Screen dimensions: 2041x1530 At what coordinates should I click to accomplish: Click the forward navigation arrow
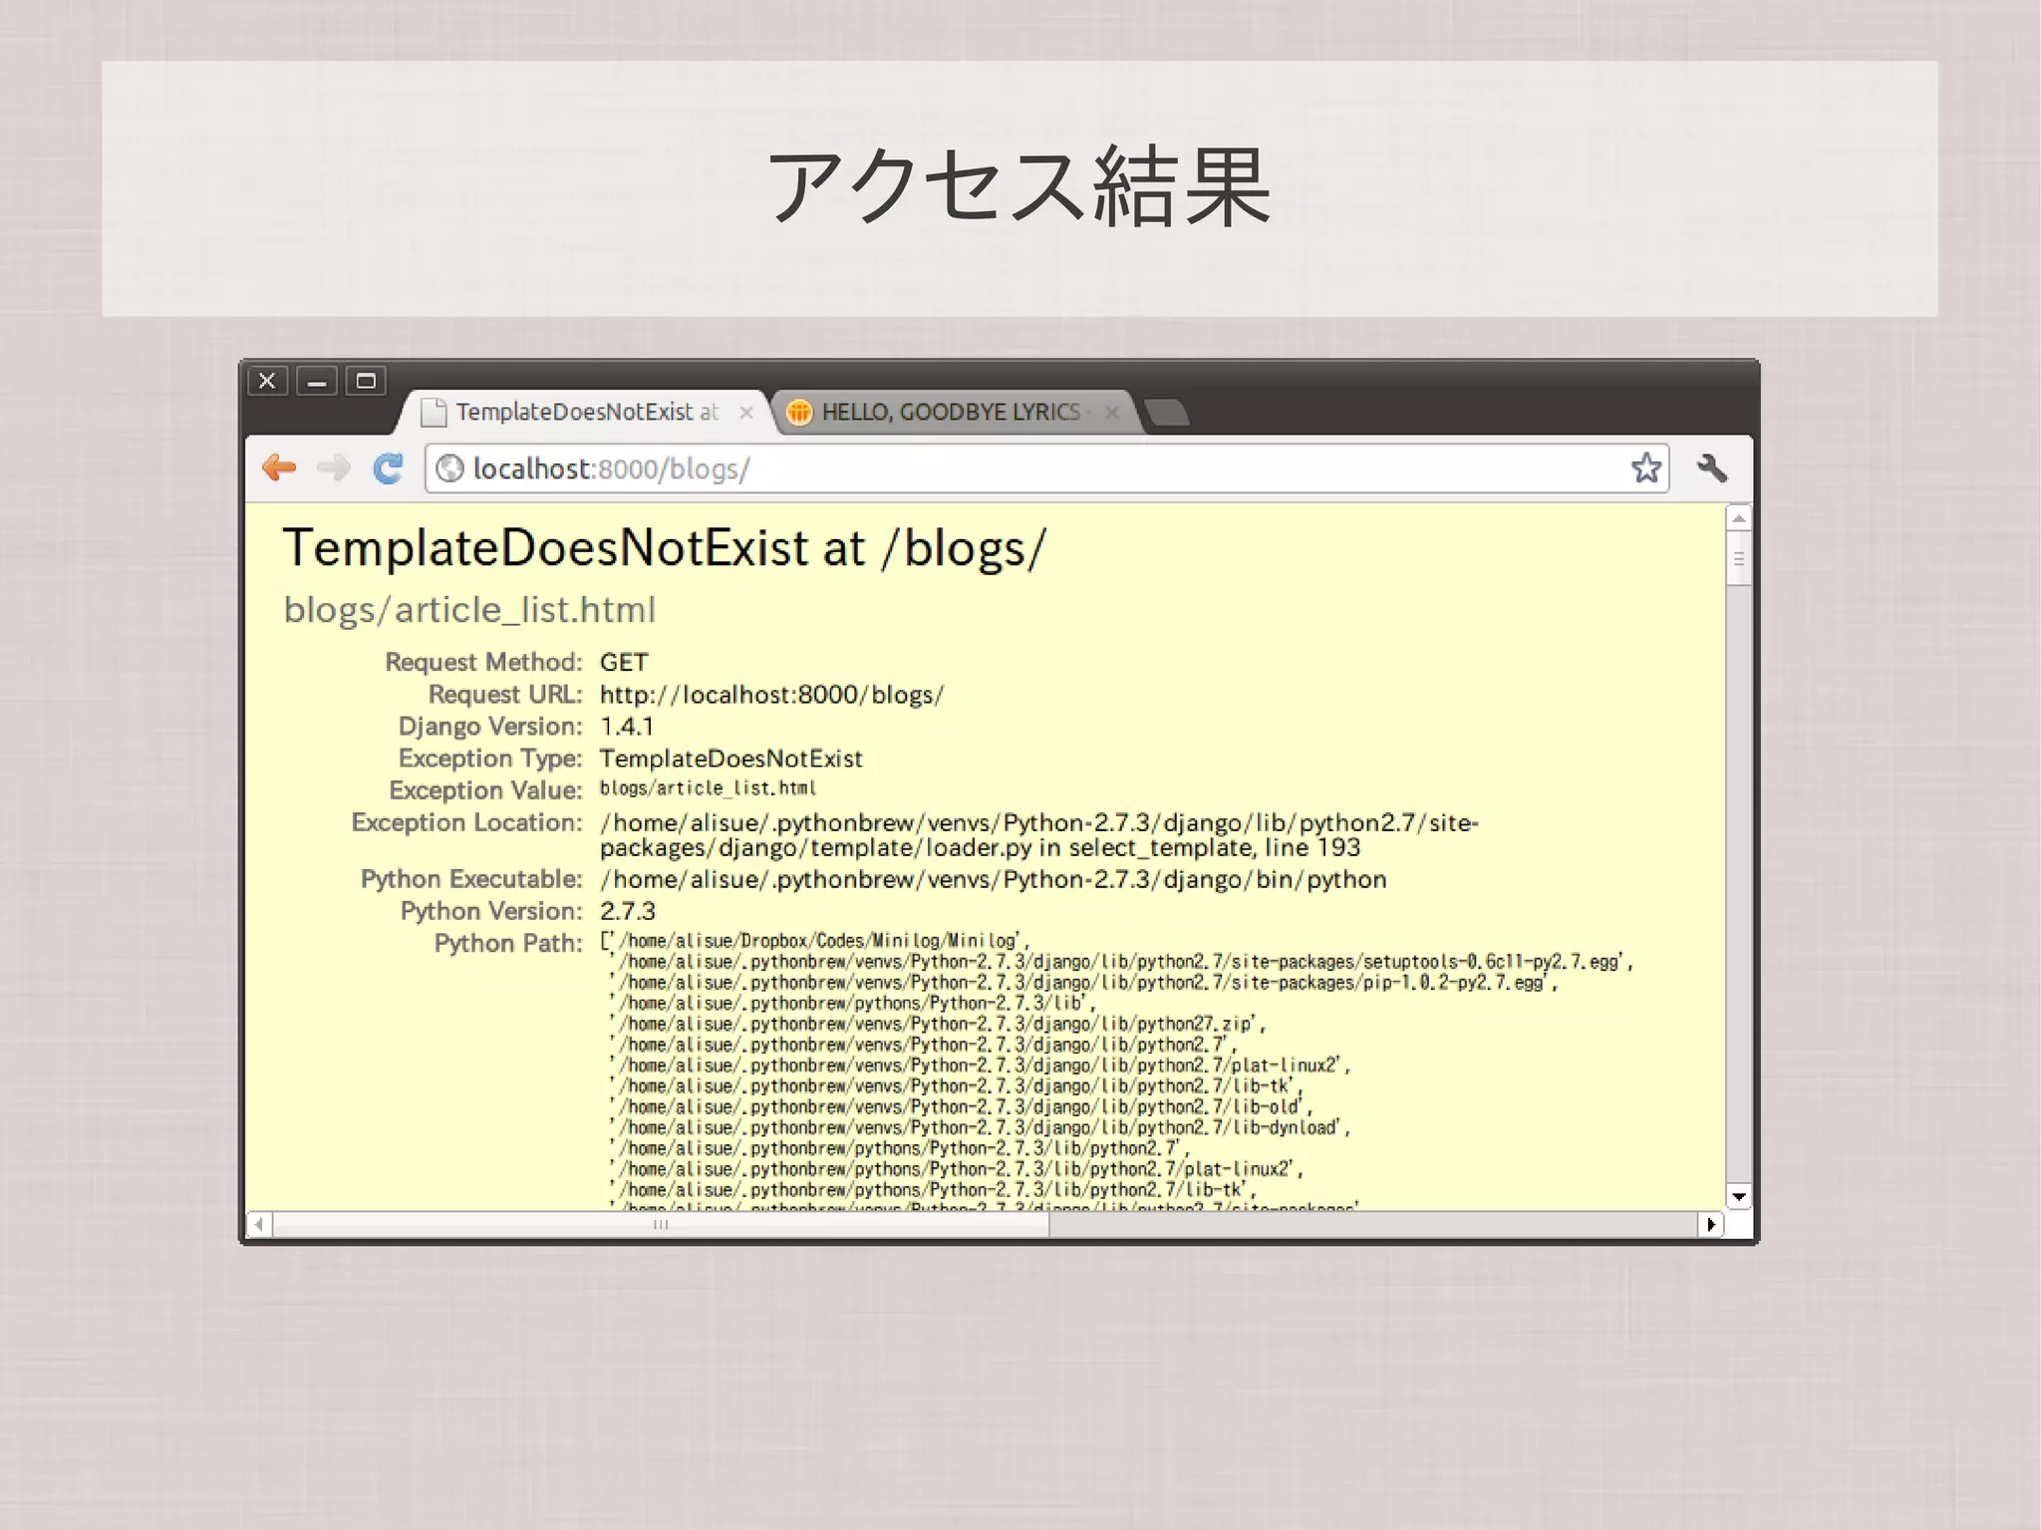334,467
